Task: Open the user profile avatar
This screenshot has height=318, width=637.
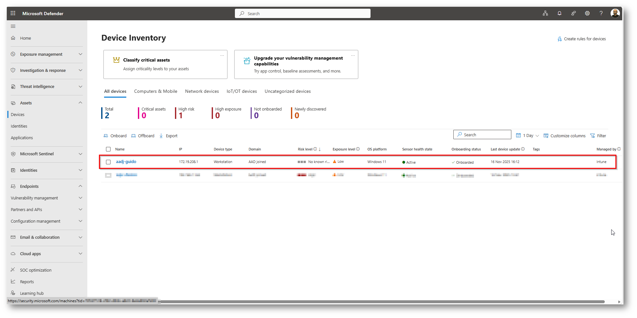Action: [615, 13]
